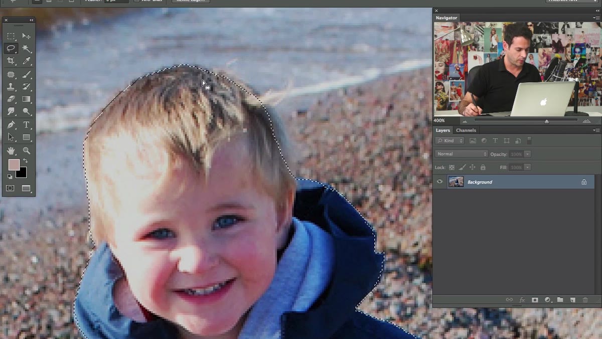Expand the Opacity value dropdown arrow
Image resolution: width=602 pixels, height=339 pixels.
click(x=527, y=154)
